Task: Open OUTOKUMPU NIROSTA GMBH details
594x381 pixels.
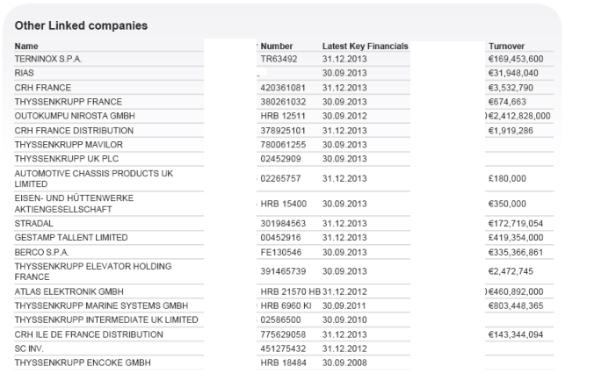Action: click(x=65, y=115)
